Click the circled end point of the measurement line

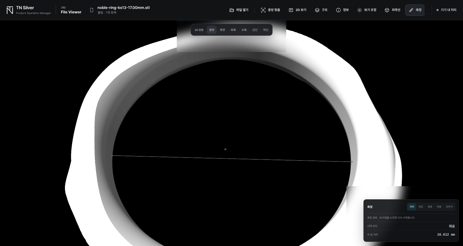352,162
